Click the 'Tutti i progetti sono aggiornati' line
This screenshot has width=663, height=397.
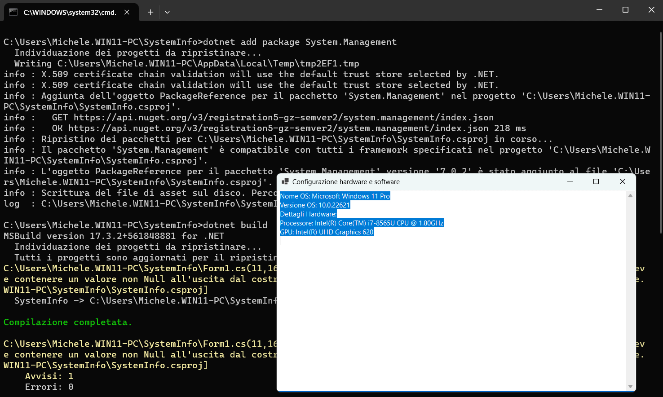(x=146, y=258)
